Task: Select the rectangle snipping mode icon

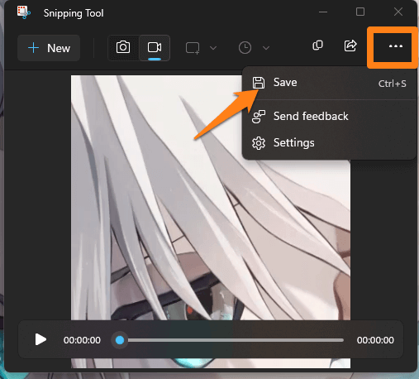Action: coord(193,48)
